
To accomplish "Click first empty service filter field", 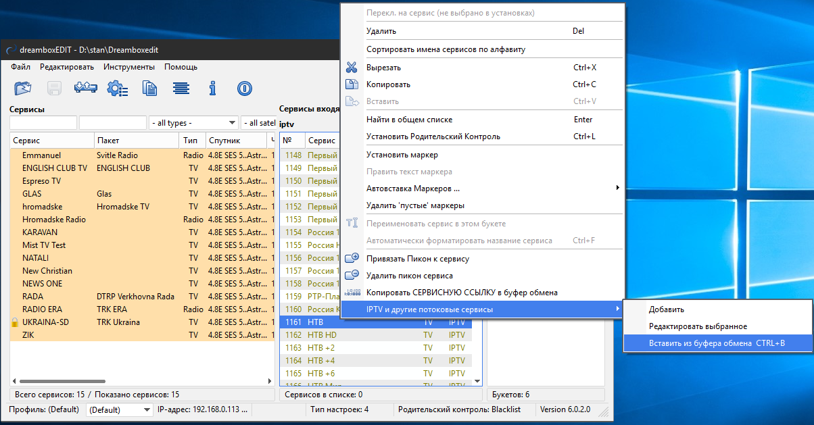I will [x=43, y=123].
